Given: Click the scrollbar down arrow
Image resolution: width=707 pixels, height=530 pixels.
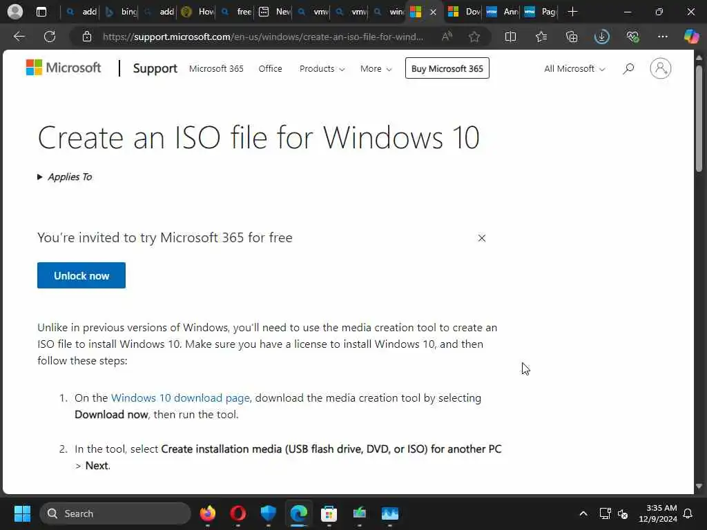Looking at the screenshot, I should pyautogui.click(x=699, y=487).
